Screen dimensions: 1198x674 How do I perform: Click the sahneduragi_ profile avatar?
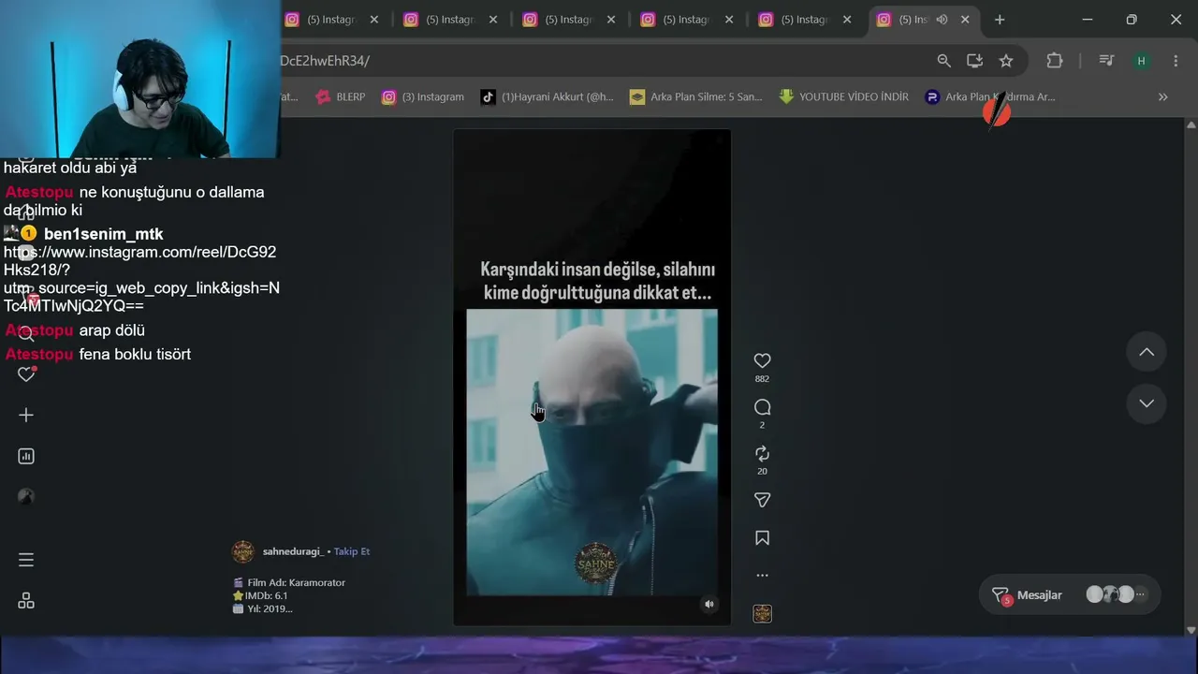(x=242, y=551)
